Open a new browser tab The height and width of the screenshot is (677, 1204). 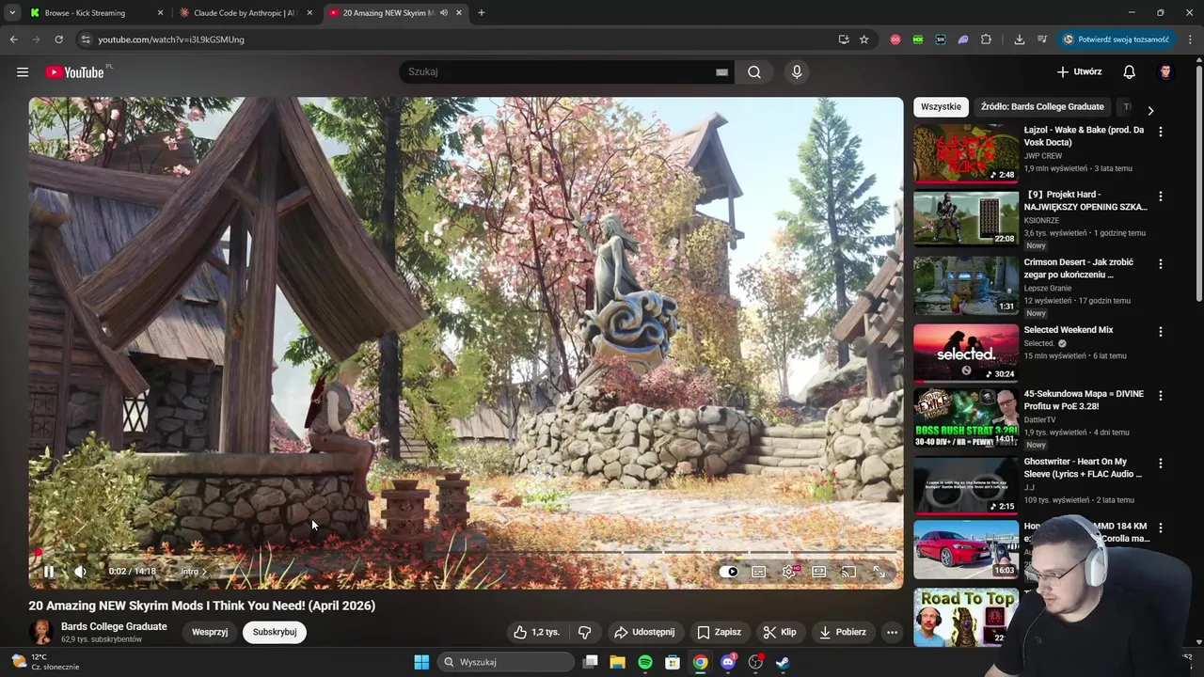481,13
